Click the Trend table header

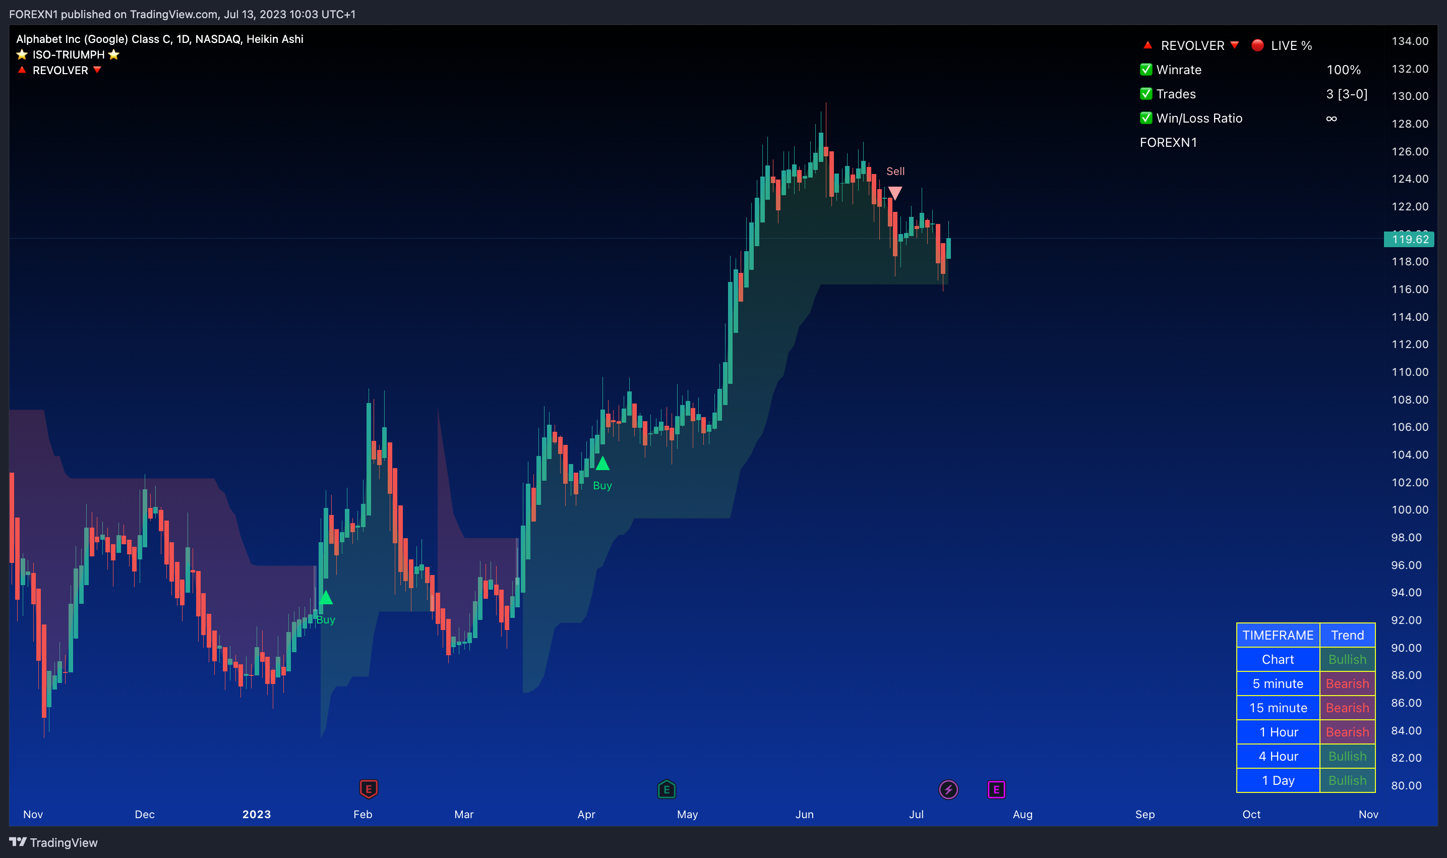tap(1347, 635)
